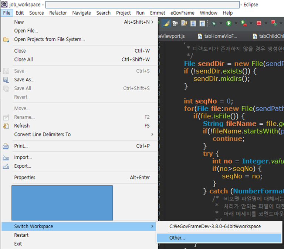Click the Print printer icon

6,146
